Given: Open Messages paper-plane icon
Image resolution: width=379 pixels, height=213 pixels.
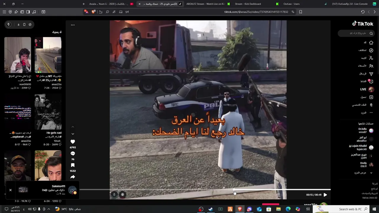Looking at the screenshot, I should (371, 74).
